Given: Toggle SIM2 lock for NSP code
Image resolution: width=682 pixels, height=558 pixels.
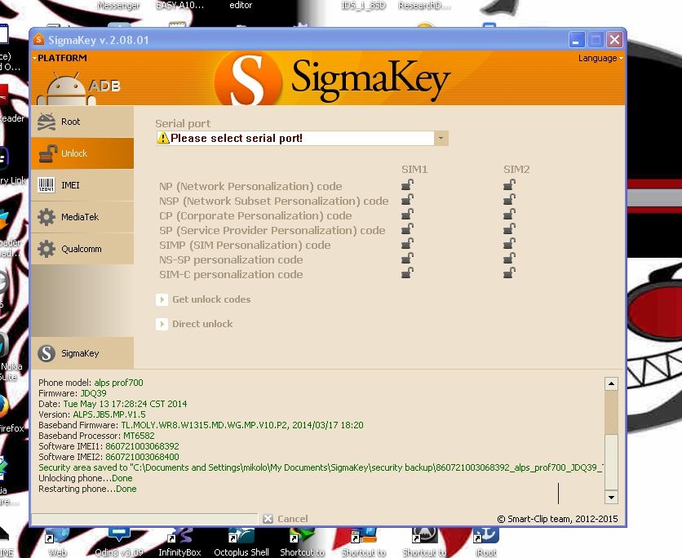Looking at the screenshot, I should coord(509,200).
